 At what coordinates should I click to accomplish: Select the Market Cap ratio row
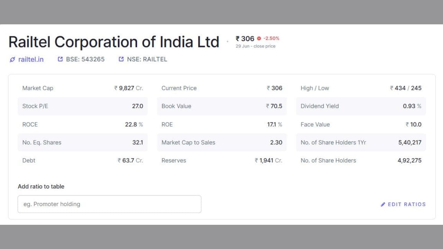pos(83,88)
